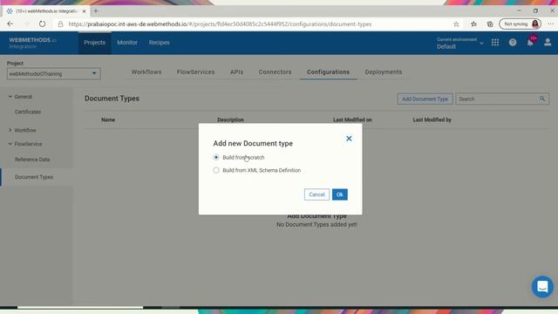The image size is (558, 314).
Task: Bookmark this page with the star
Action: [456, 24]
